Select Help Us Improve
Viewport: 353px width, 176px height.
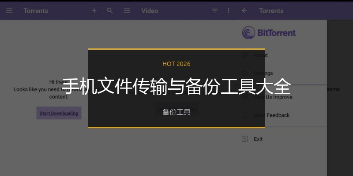[x=273, y=97]
